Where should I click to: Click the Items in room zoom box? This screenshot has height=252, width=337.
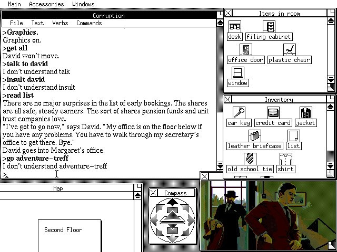pos(331,13)
